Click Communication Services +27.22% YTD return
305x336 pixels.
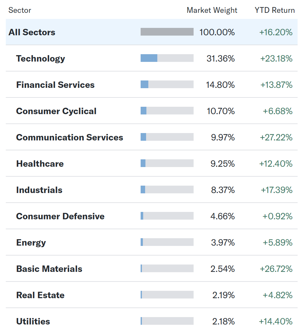coord(276,137)
